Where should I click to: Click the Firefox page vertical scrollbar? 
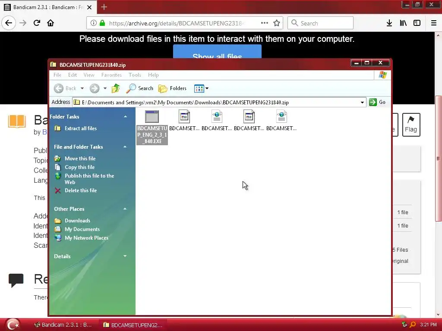coord(438,159)
